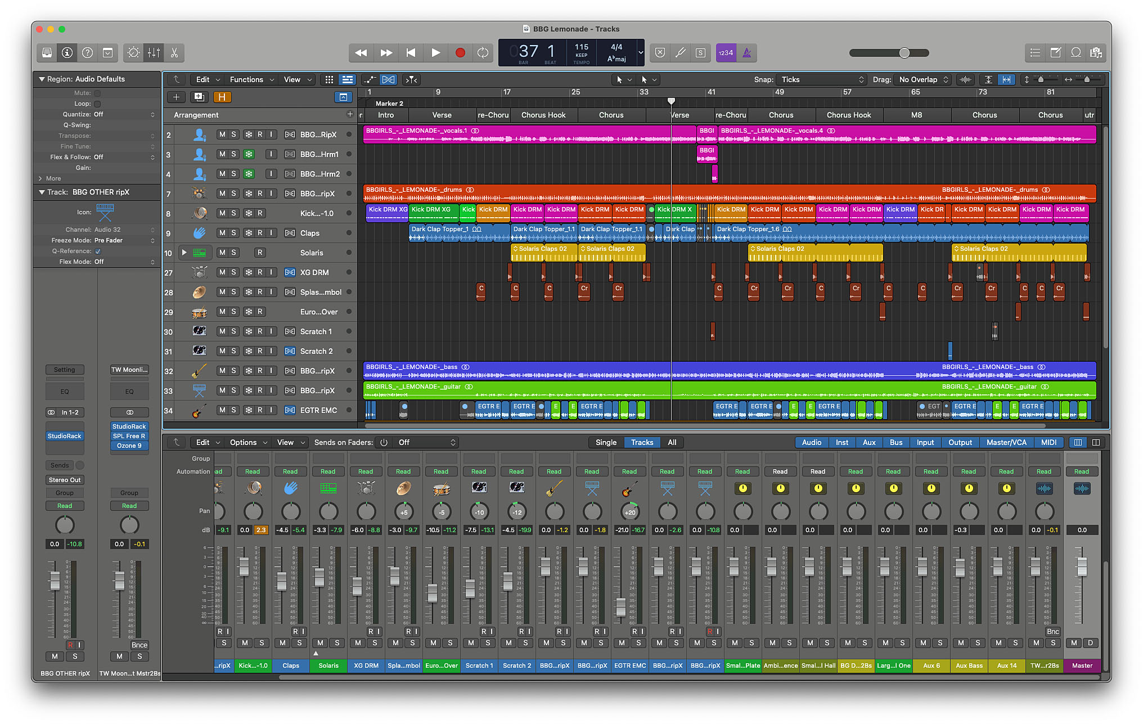Click the Go to Beginning button
The image size is (1143, 724).
pyautogui.click(x=411, y=53)
